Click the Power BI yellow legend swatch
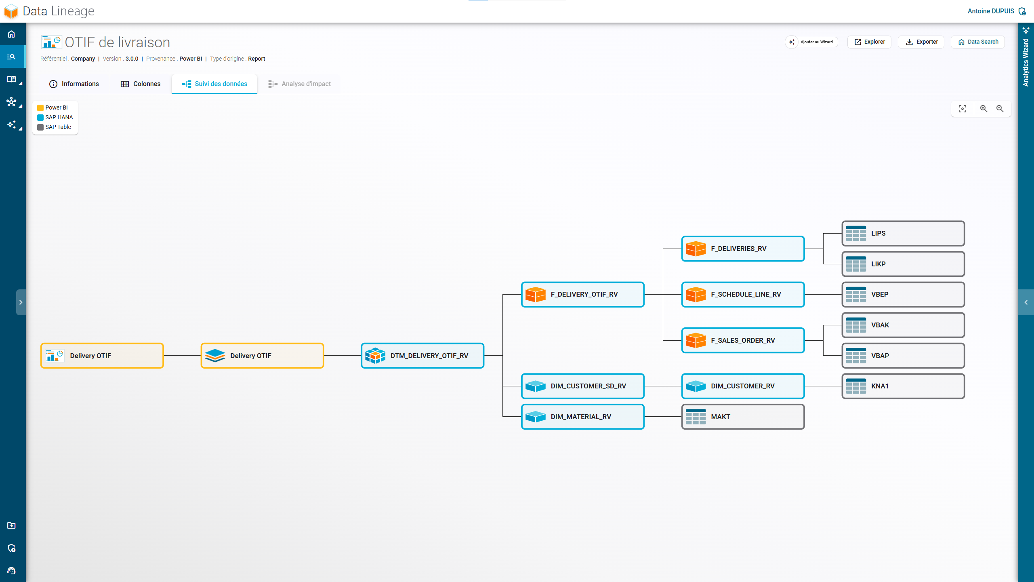Screen dimensions: 1034x582 pos(40,108)
